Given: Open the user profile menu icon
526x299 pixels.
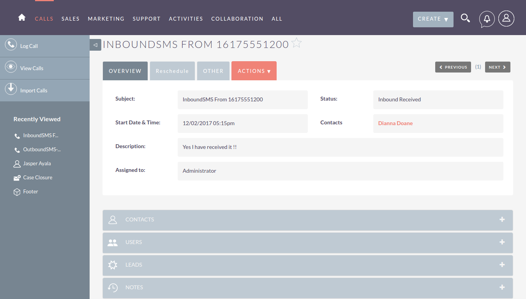Looking at the screenshot, I should 506,18.
